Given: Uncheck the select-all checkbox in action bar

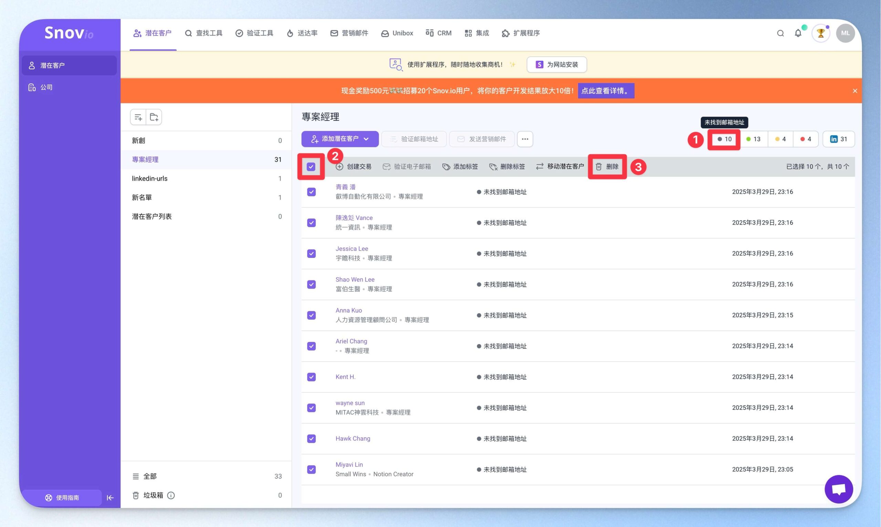Looking at the screenshot, I should pos(311,166).
